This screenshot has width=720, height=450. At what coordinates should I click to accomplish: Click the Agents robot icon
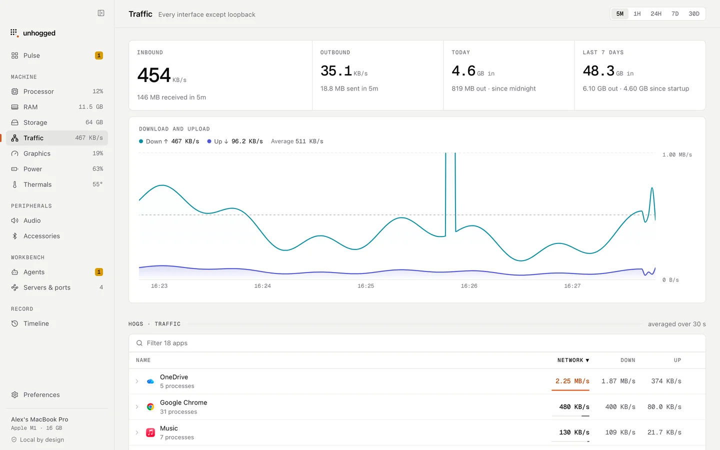[x=14, y=272]
